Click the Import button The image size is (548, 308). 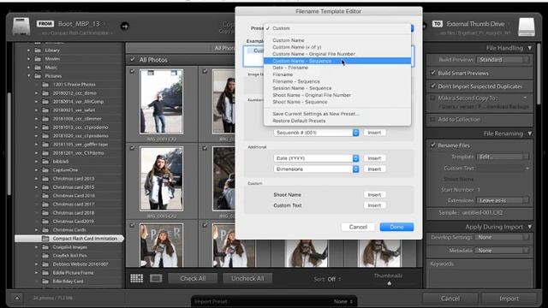(509, 299)
